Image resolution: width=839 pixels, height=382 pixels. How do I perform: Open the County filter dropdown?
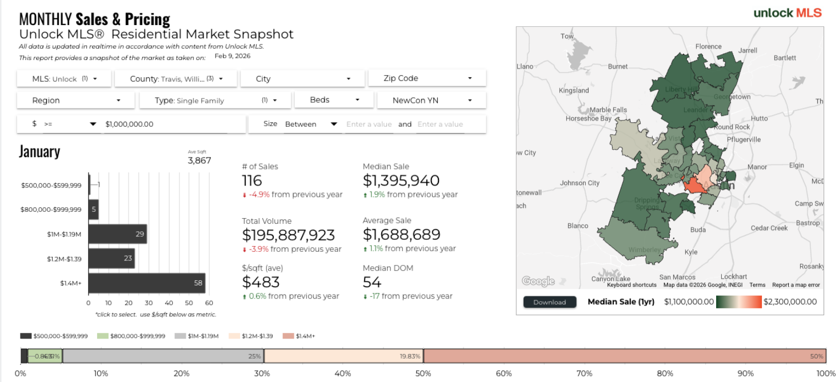(x=176, y=79)
